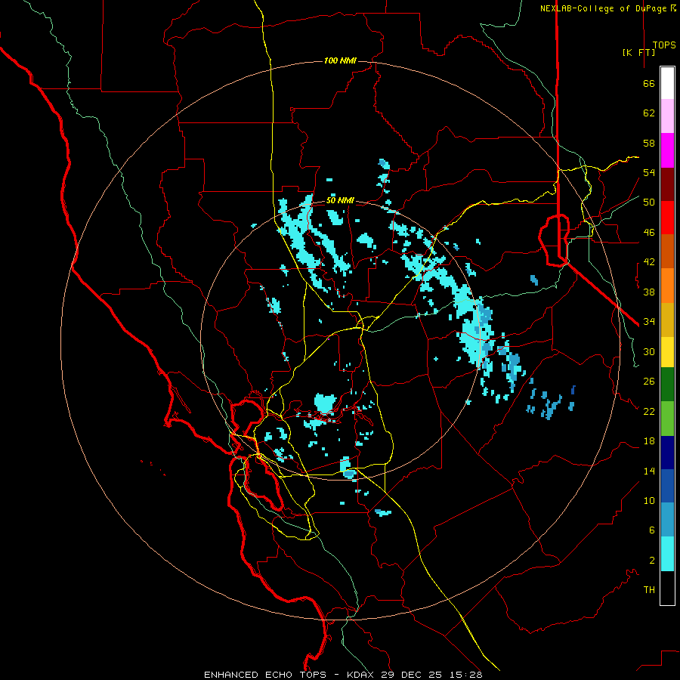Click the dark red (maroon) legend swatch
The width and height of the screenshot is (680, 680).
pyautogui.click(x=667, y=185)
